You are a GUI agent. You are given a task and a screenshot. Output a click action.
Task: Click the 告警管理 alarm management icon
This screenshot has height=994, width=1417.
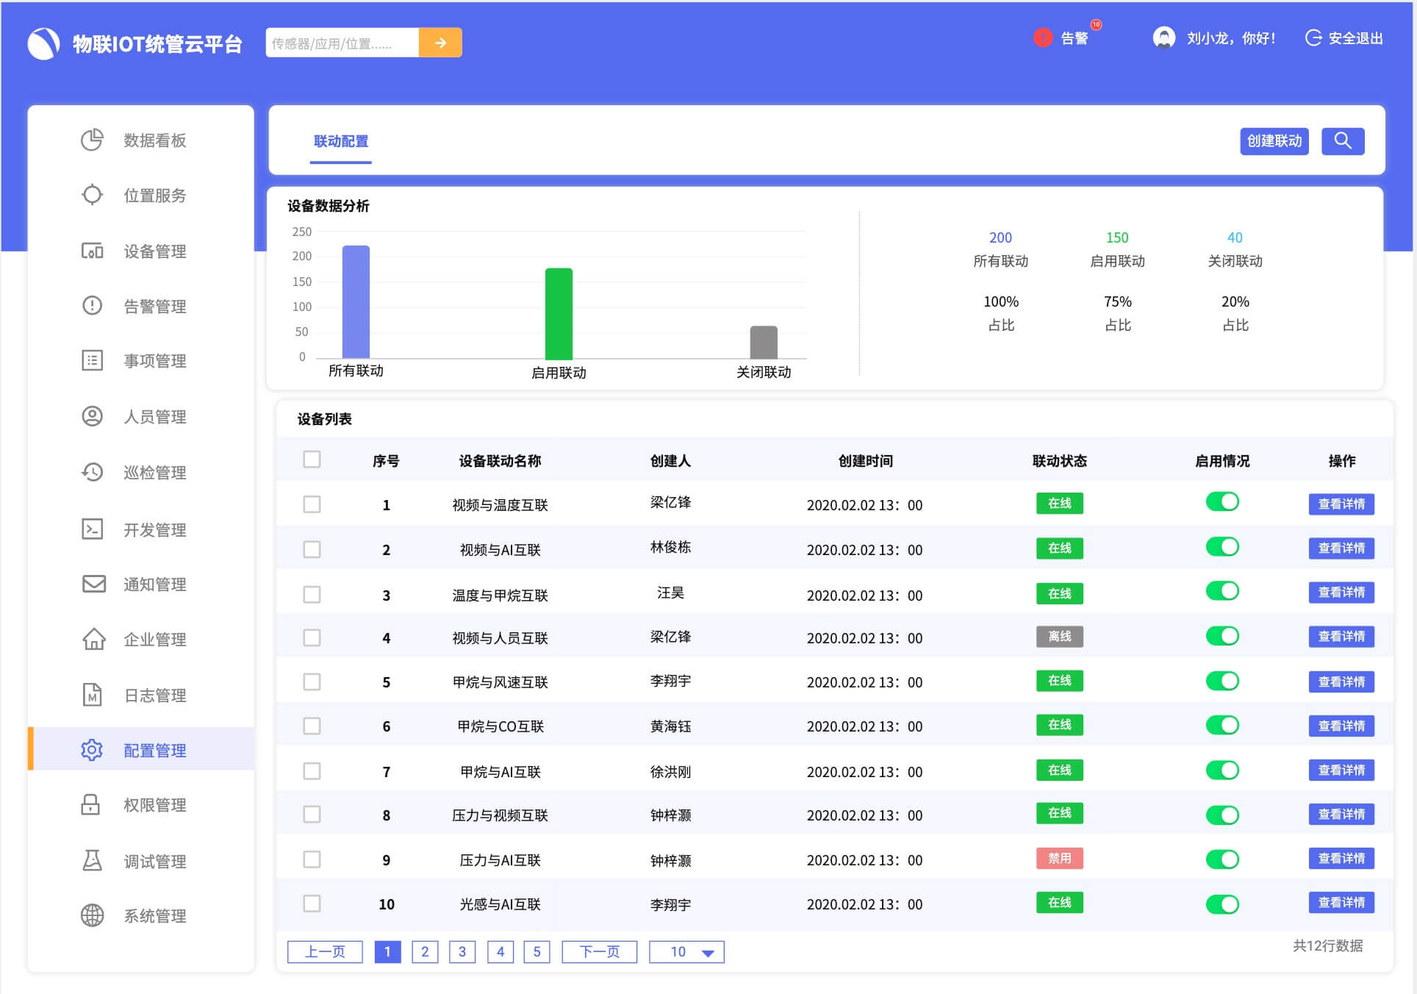tap(92, 306)
